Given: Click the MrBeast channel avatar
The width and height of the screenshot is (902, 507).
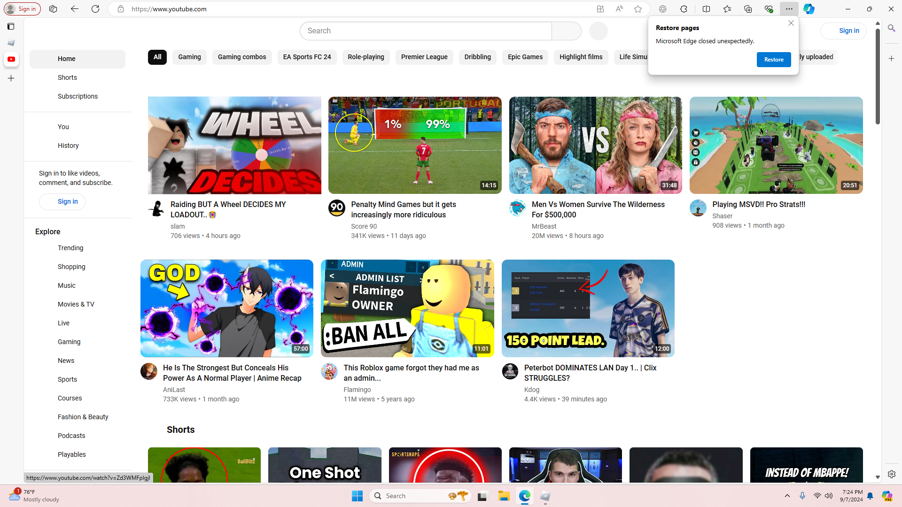Looking at the screenshot, I should 517,208.
